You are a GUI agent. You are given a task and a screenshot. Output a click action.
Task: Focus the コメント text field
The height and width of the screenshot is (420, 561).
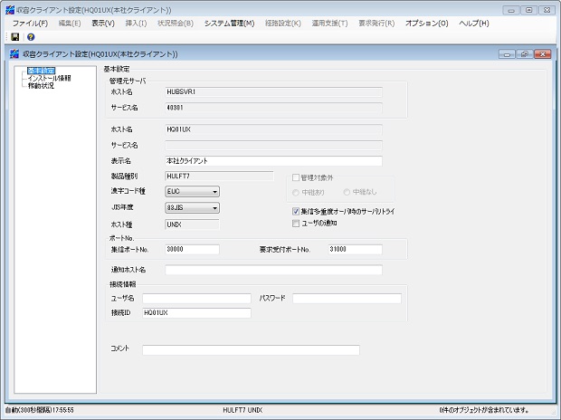[251, 350]
